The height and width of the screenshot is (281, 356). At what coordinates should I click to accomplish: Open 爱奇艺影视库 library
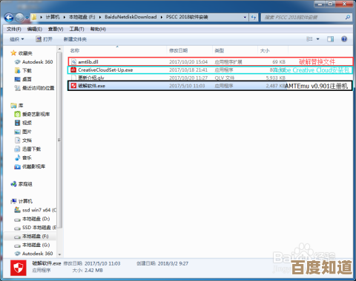click(x=36, y=114)
